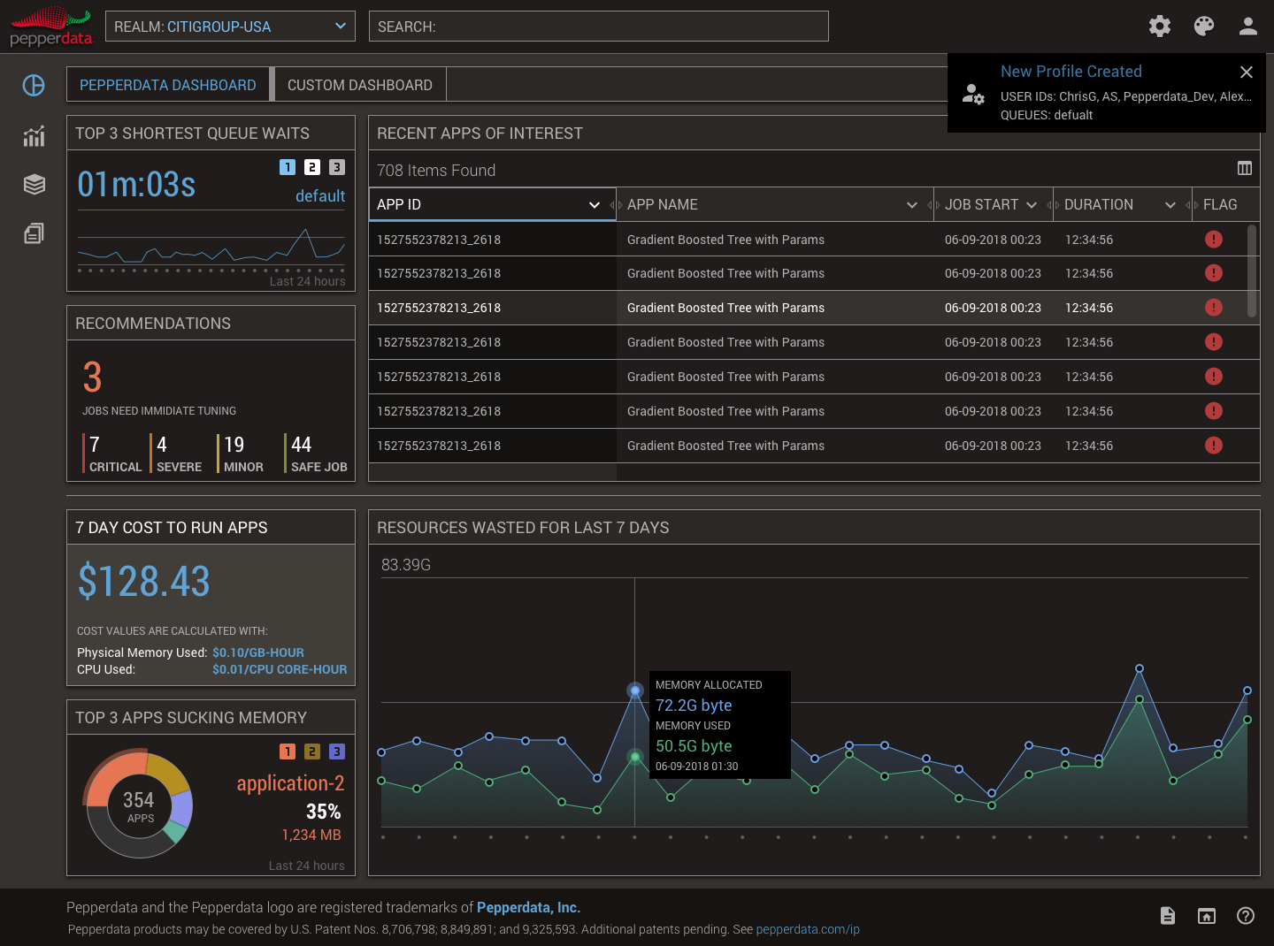This screenshot has width=1274, height=946.
Task: Click the 44 SAFE JOB count
Action: [317, 454]
